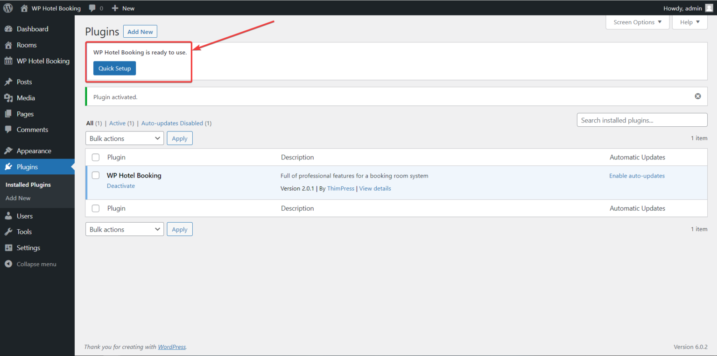Open the Bulk actions dropdown
This screenshot has height=356, width=717.
(x=124, y=138)
